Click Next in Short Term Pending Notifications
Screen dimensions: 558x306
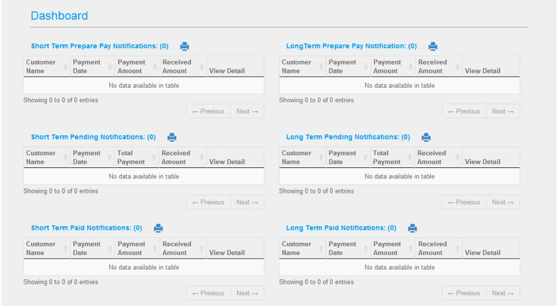point(247,202)
